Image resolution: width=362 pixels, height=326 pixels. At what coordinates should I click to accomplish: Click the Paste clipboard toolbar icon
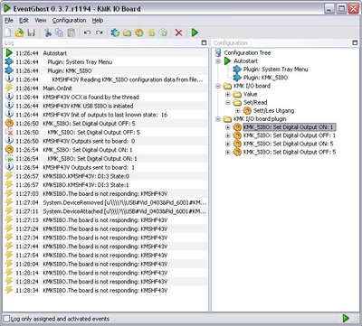71,33
